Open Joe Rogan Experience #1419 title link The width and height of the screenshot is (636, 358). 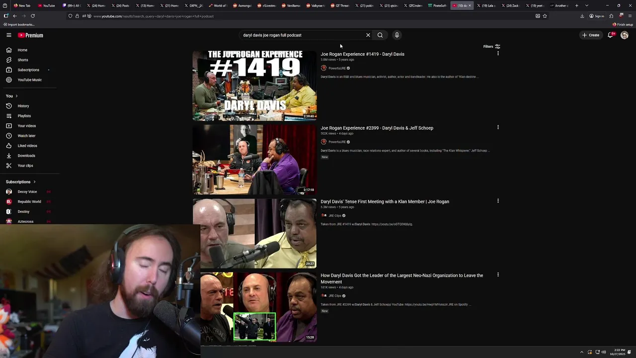tap(362, 54)
